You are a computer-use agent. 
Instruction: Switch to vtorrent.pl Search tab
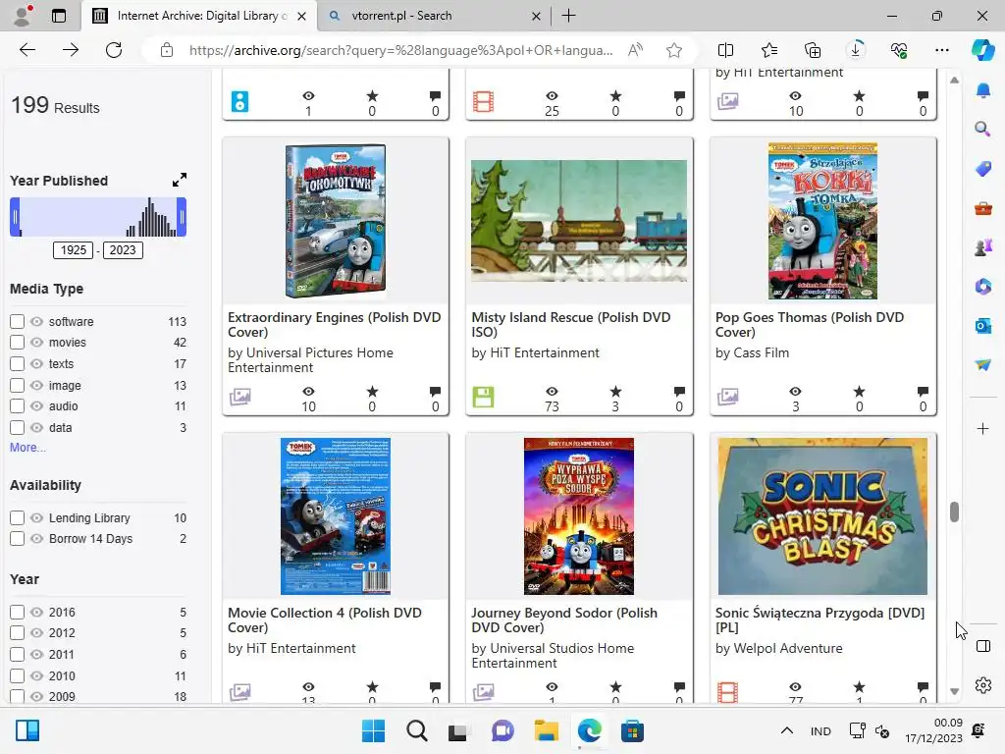436,16
